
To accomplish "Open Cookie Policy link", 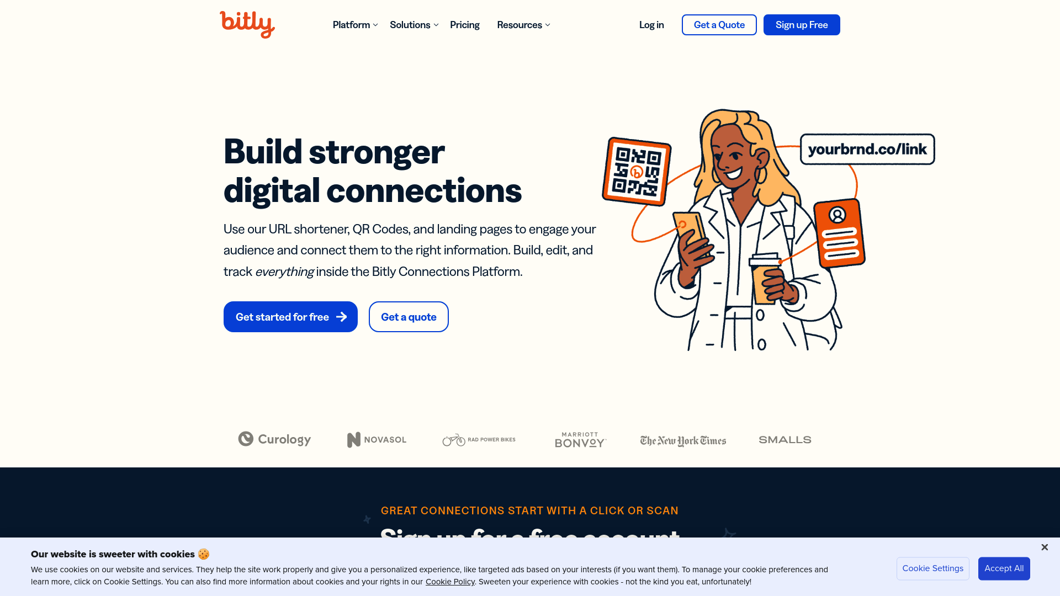I will [x=449, y=582].
